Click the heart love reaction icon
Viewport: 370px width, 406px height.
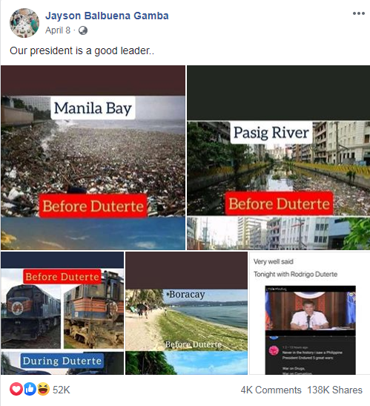point(16,390)
